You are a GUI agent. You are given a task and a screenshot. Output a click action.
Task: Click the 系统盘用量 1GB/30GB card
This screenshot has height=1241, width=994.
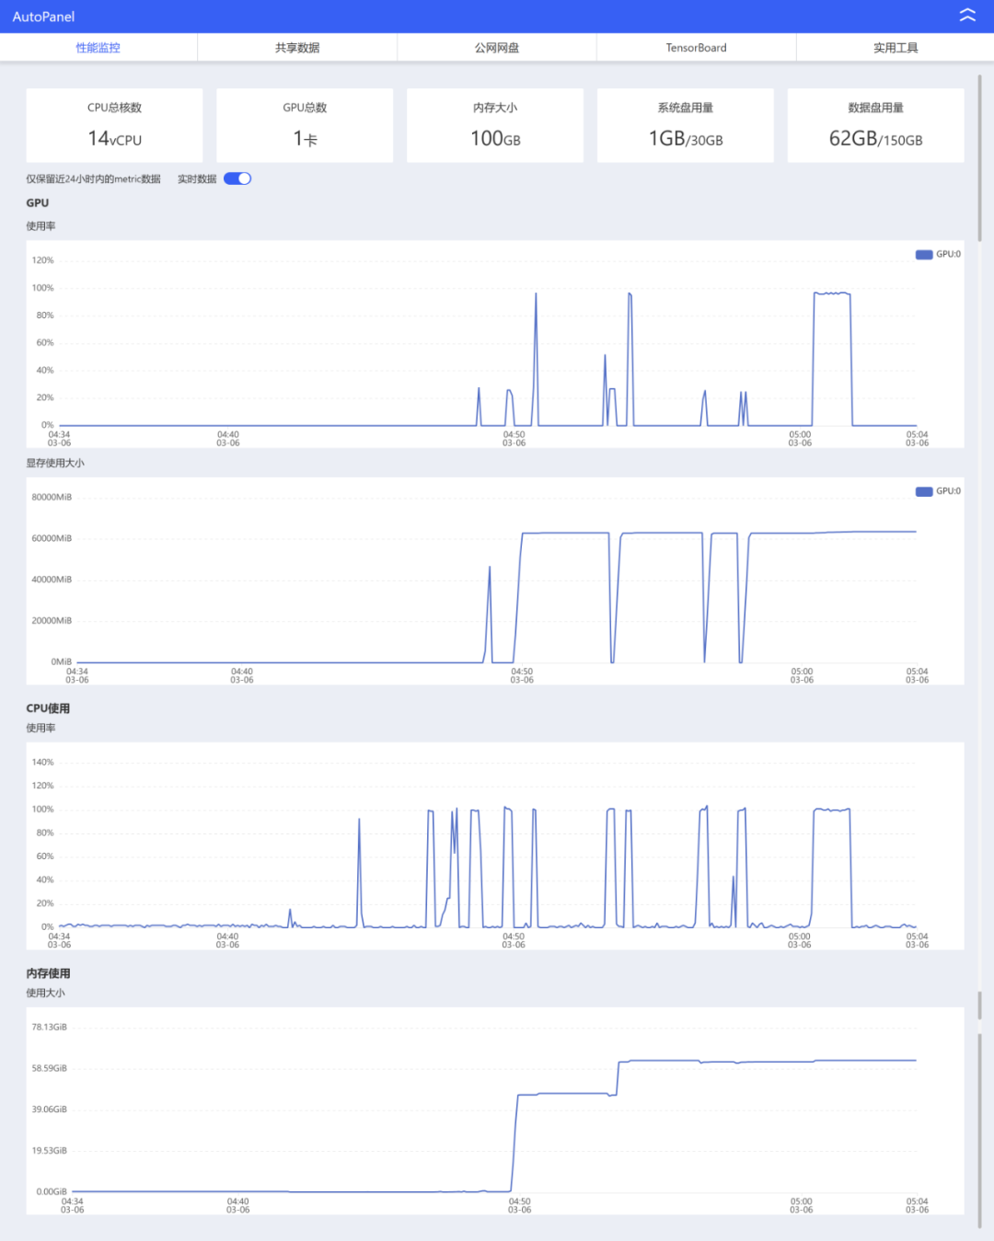tap(686, 125)
